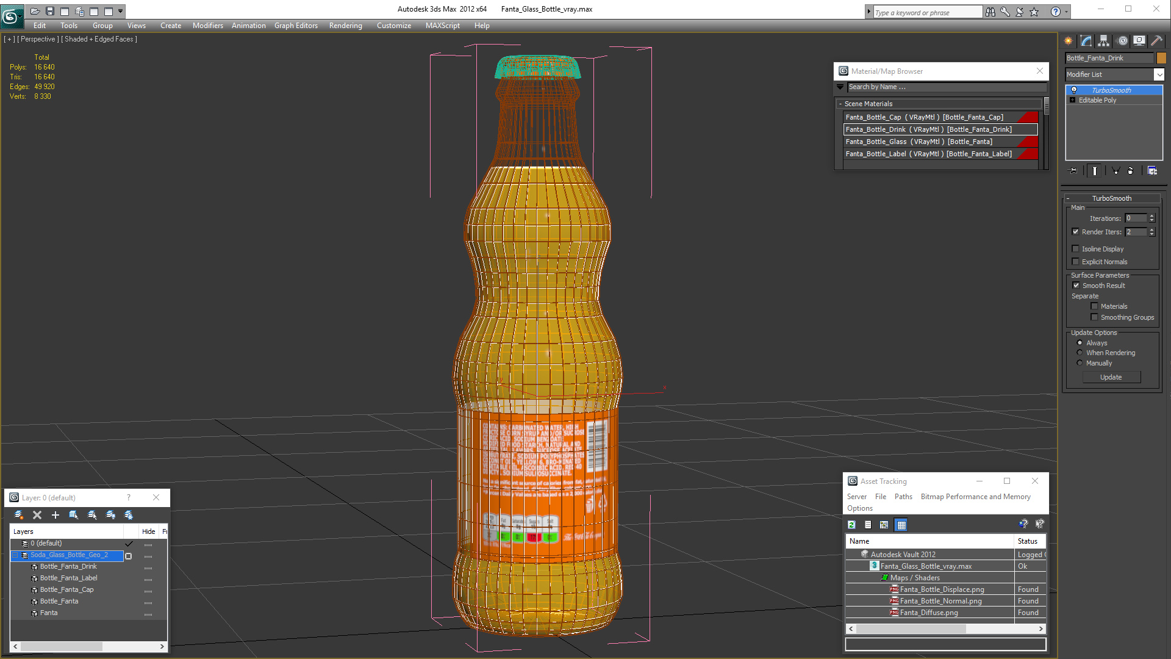The width and height of the screenshot is (1171, 659).
Task: Collapse Soda_Glass_Bottle_Geo_2 layer
Action: tap(15, 555)
